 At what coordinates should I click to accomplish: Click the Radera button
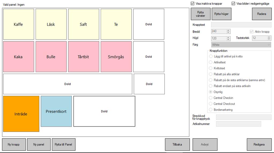(x=262, y=14)
